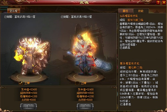167x112 pixels.
Task: Click the 武魂 window title
Action: [x=84, y=2]
